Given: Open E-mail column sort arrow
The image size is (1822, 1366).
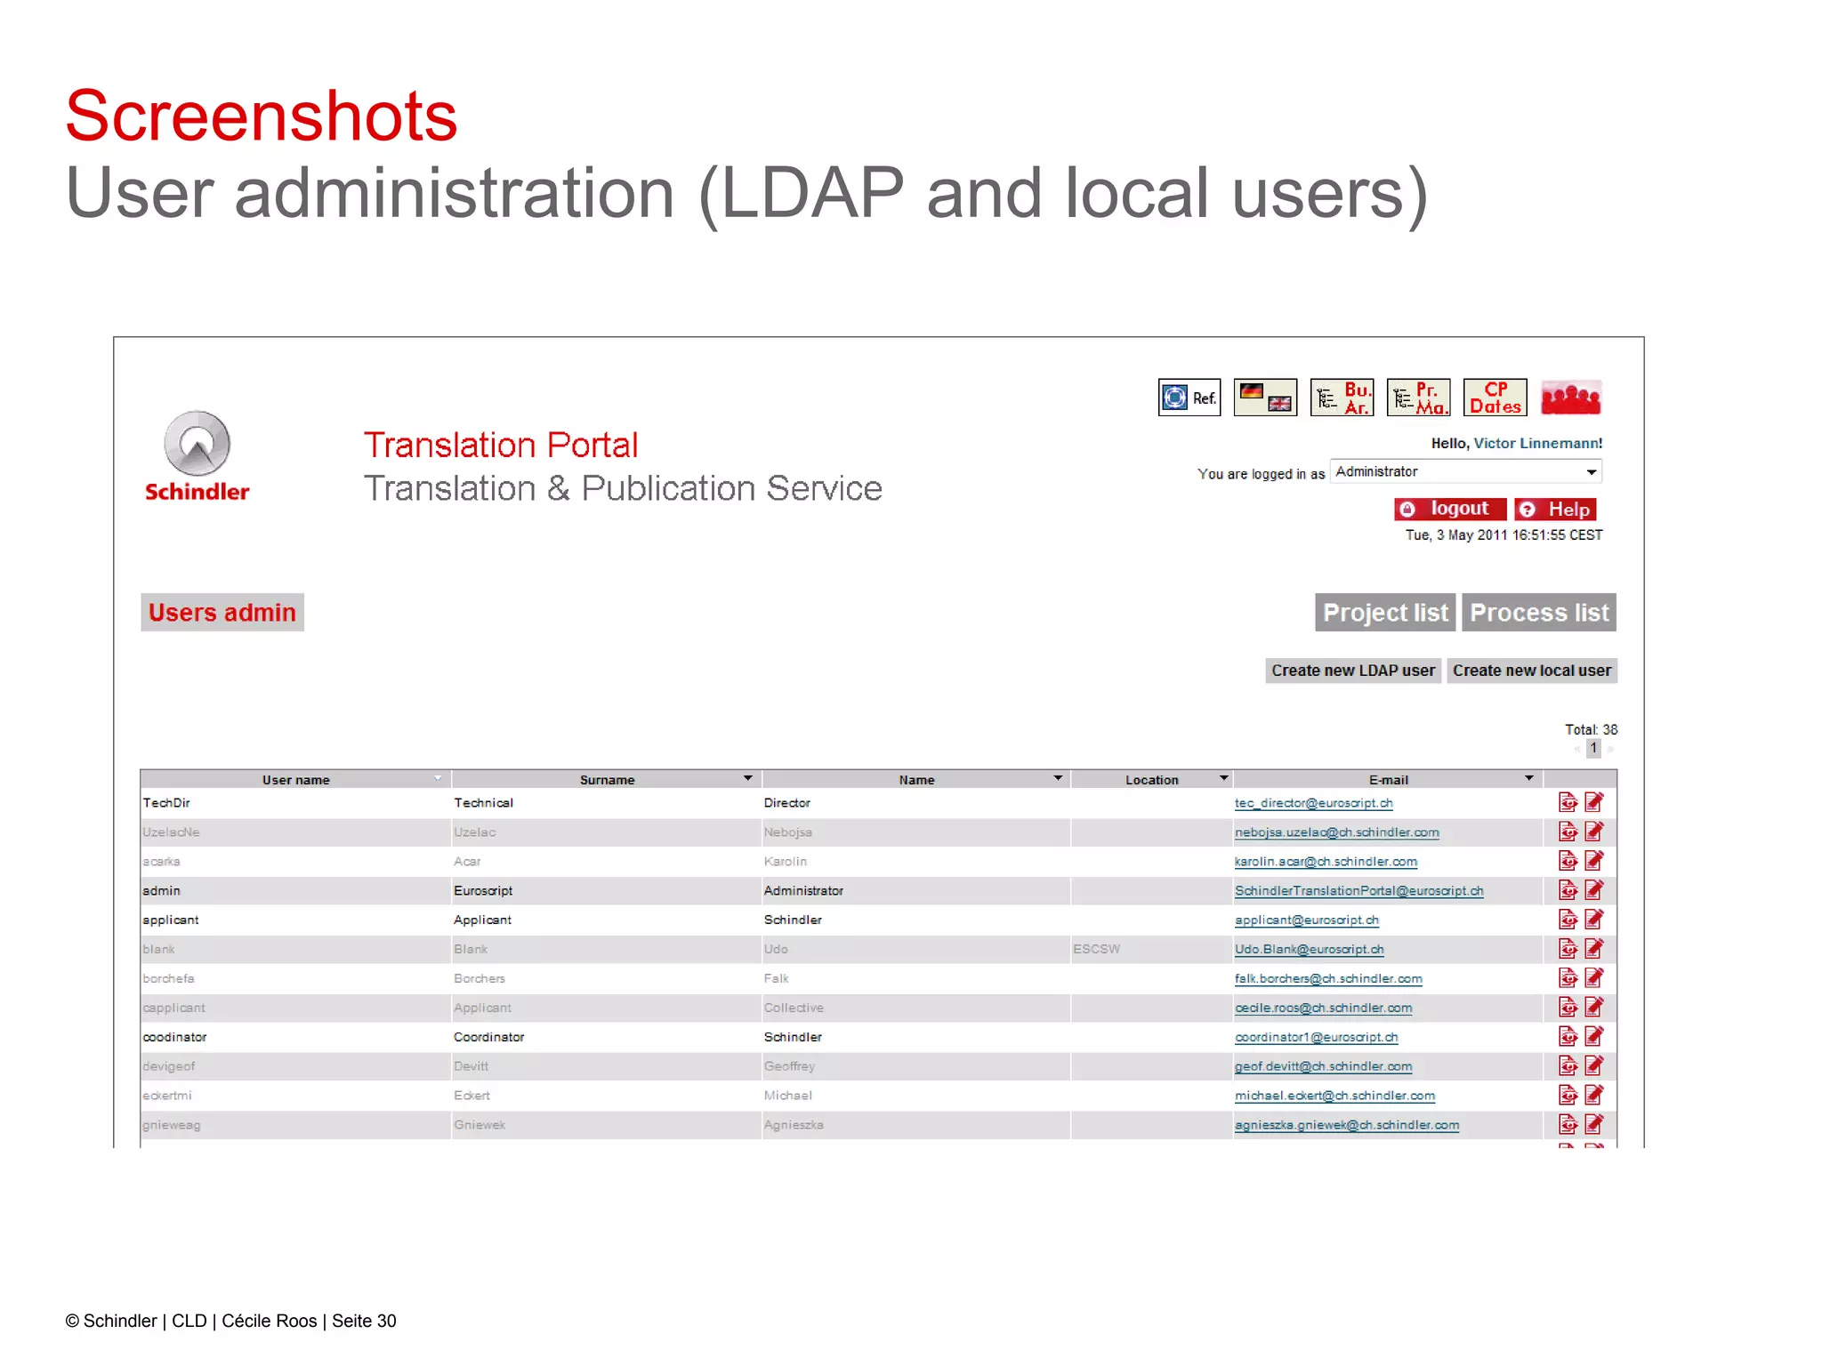Looking at the screenshot, I should pos(1528,779).
